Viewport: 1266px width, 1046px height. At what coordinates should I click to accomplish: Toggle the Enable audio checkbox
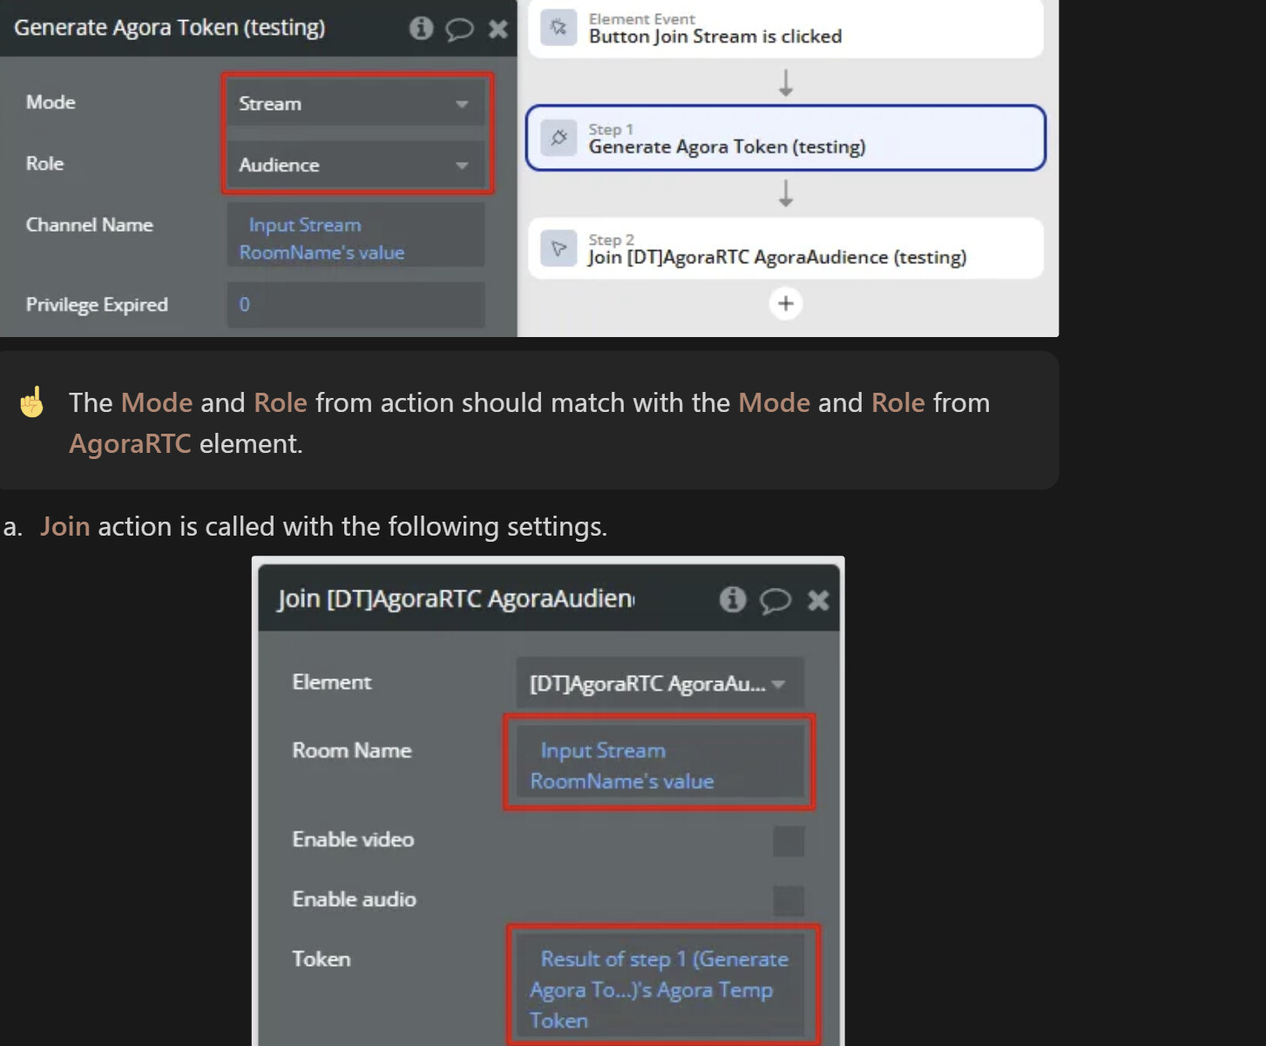[789, 901]
